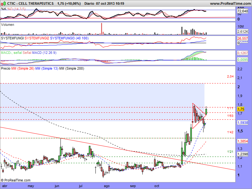Click the 72,648 stochastic value box
252x189 pixels.
(x=243, y=11)
